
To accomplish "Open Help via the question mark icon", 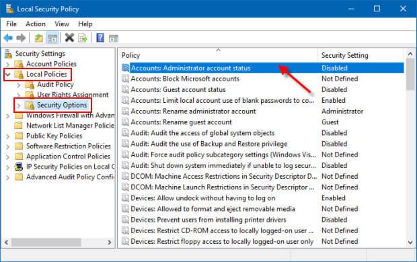I will 100,38.
